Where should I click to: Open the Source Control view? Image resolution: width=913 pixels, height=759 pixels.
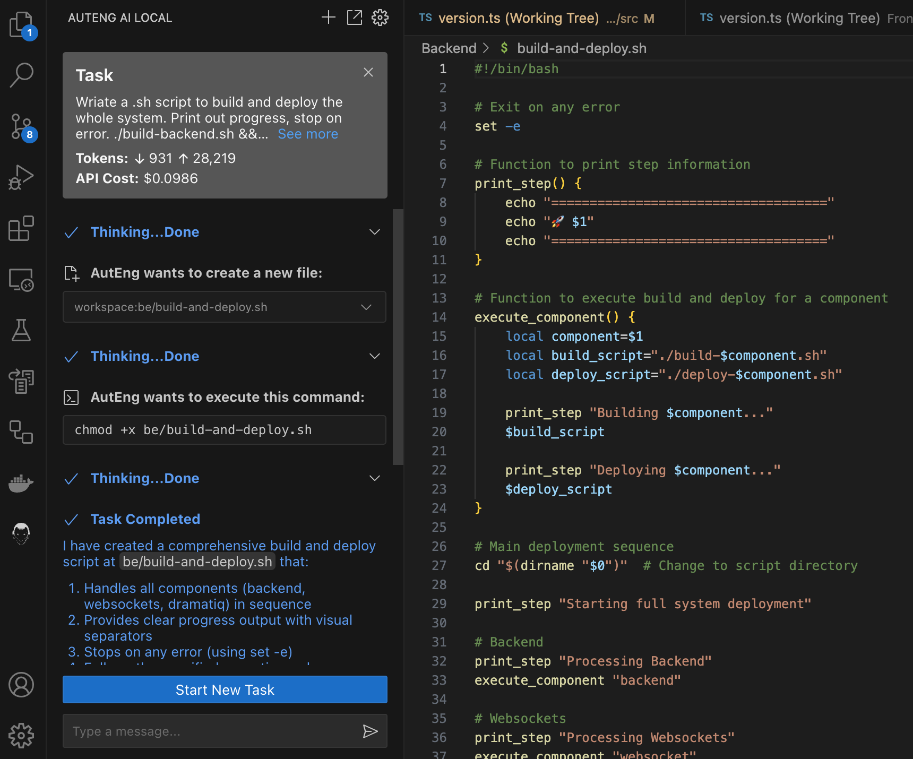tap(21, 126)
